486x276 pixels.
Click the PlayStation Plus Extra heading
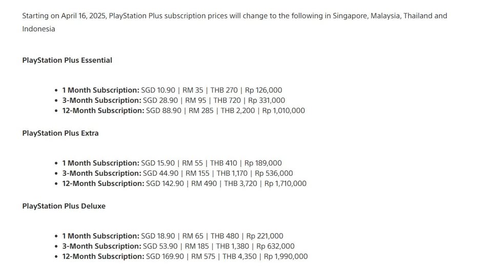[x=60, y=133]
